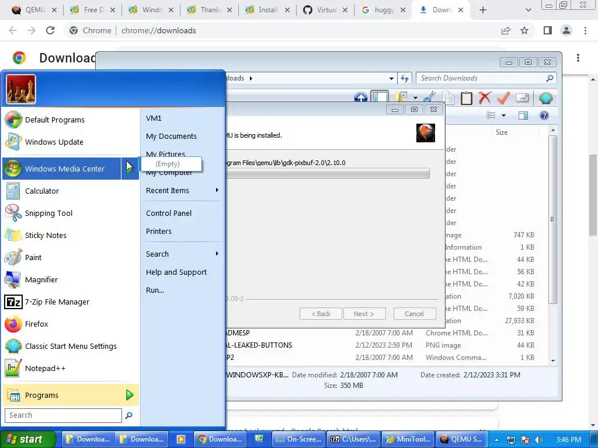This screenshot has width=598, height=448.
Task: Email selected file from Explorer toolbar
Action: click(x=523, y=98)
